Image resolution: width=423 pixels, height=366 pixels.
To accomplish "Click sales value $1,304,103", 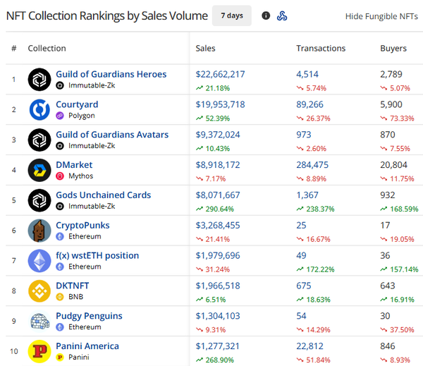I will [218, 316].
